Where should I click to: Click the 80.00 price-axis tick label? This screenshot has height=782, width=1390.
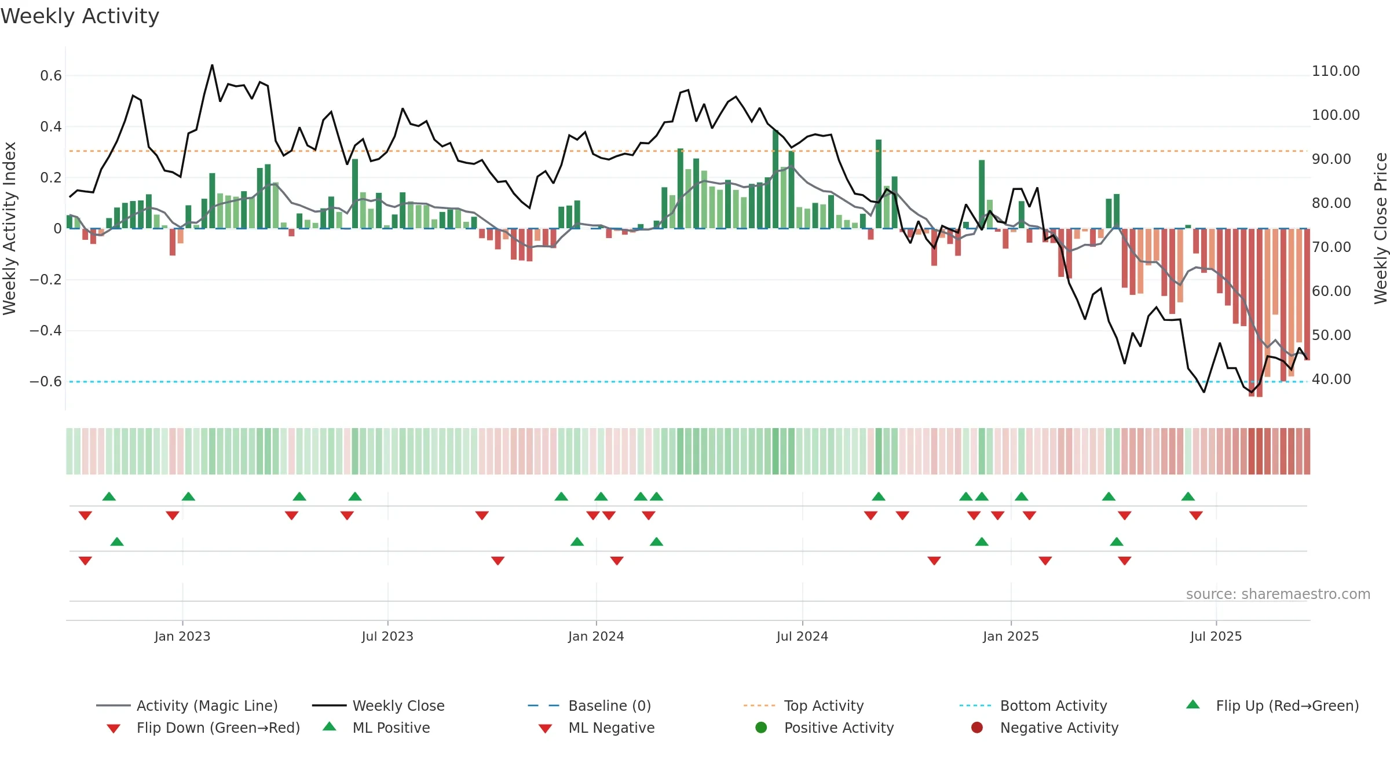(x=1332, y=203)
